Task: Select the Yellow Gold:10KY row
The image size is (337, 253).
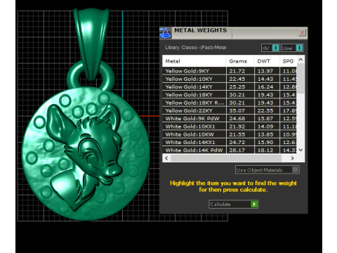Action: click(x=230, y=79)
